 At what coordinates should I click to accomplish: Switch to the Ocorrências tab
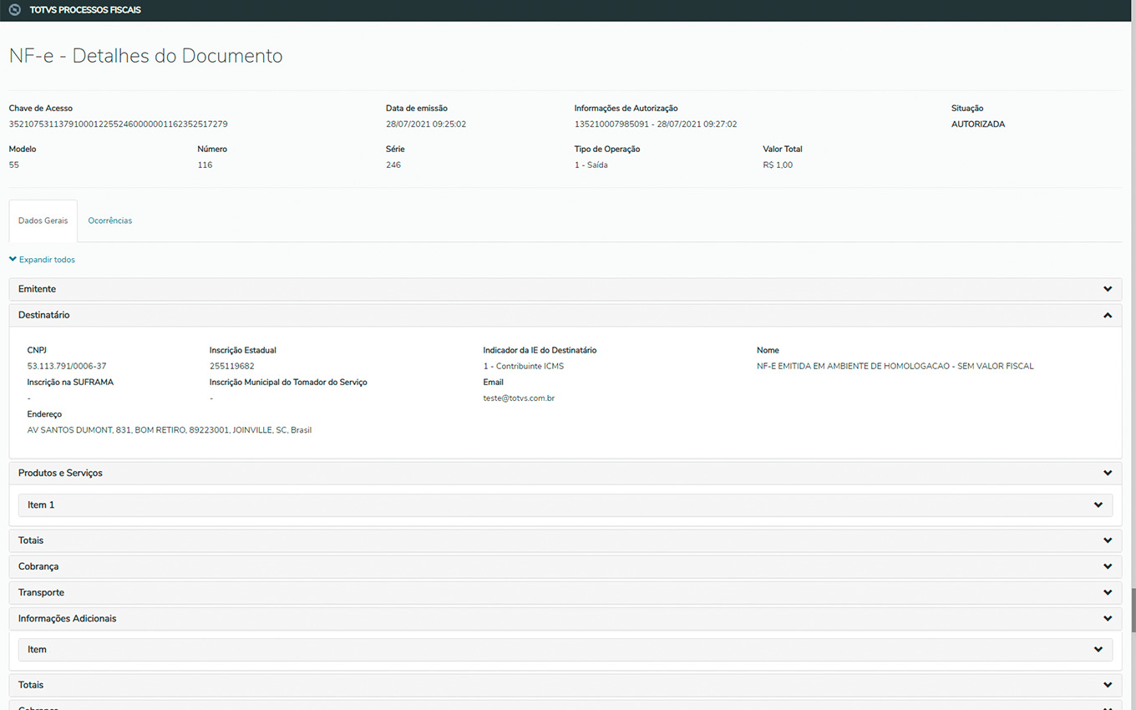click(110, 221)
